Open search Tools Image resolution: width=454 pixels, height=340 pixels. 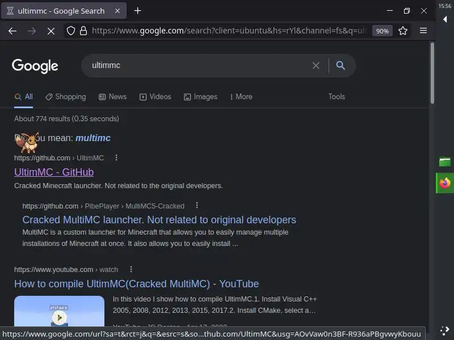coord(337,96)
